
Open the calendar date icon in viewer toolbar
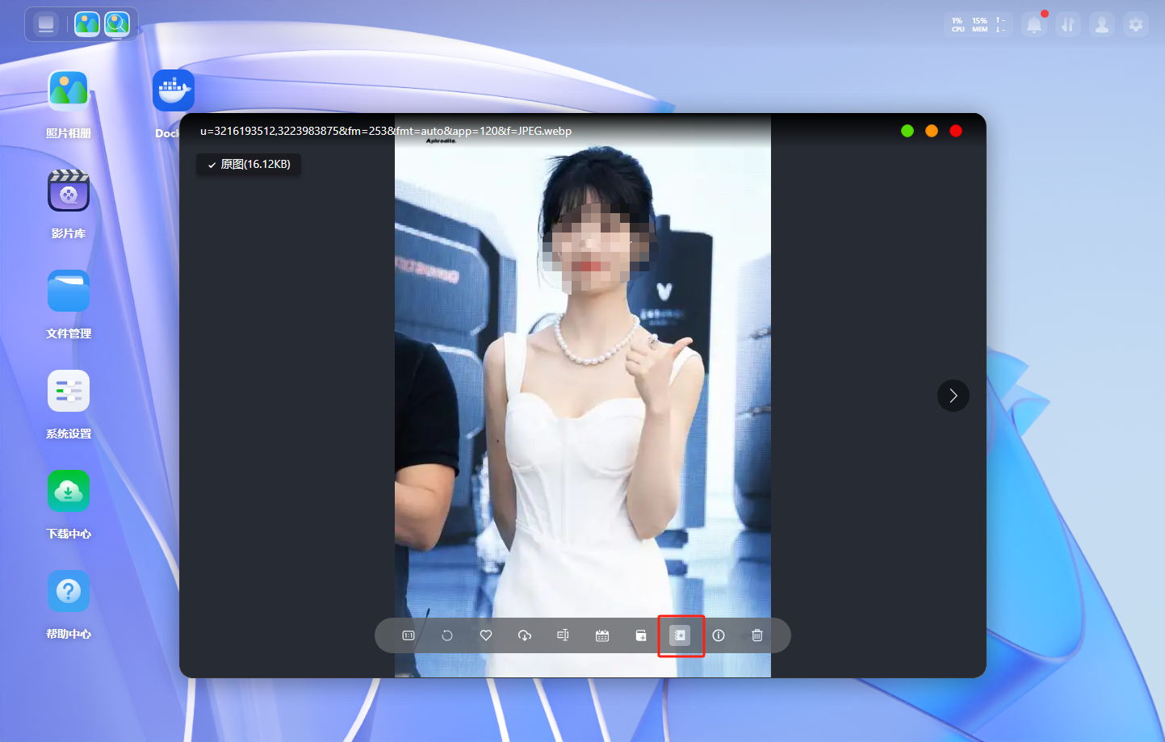[x=602, y=635]
